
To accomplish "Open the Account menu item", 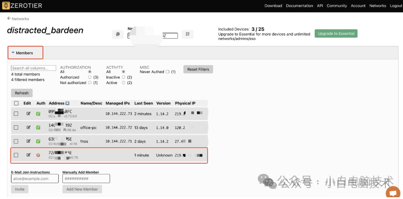I will point(358,6).
